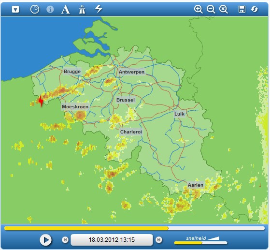Start the radar animation playback

point(45,240)
